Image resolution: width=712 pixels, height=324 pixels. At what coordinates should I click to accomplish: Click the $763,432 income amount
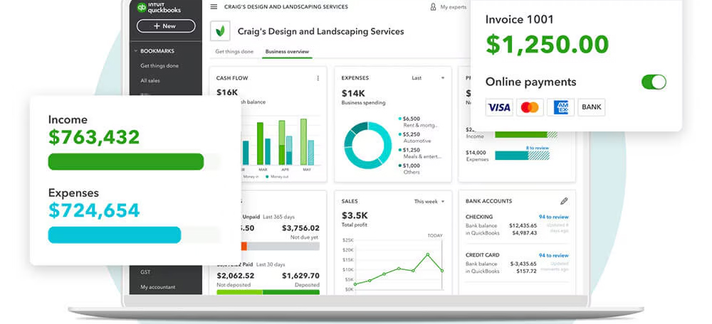94,137
